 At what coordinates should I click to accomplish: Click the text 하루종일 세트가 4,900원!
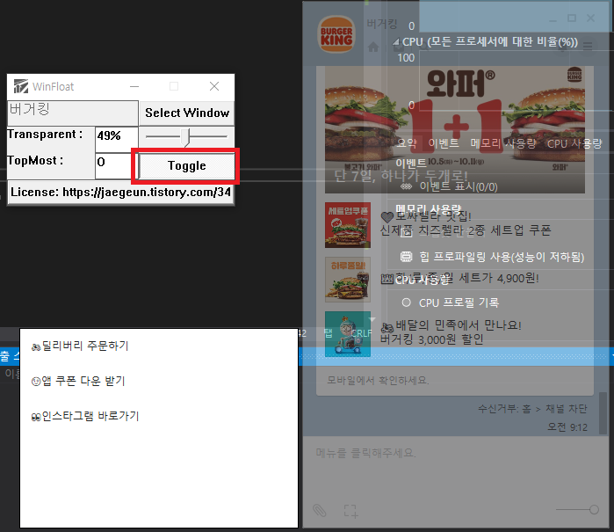466,279
